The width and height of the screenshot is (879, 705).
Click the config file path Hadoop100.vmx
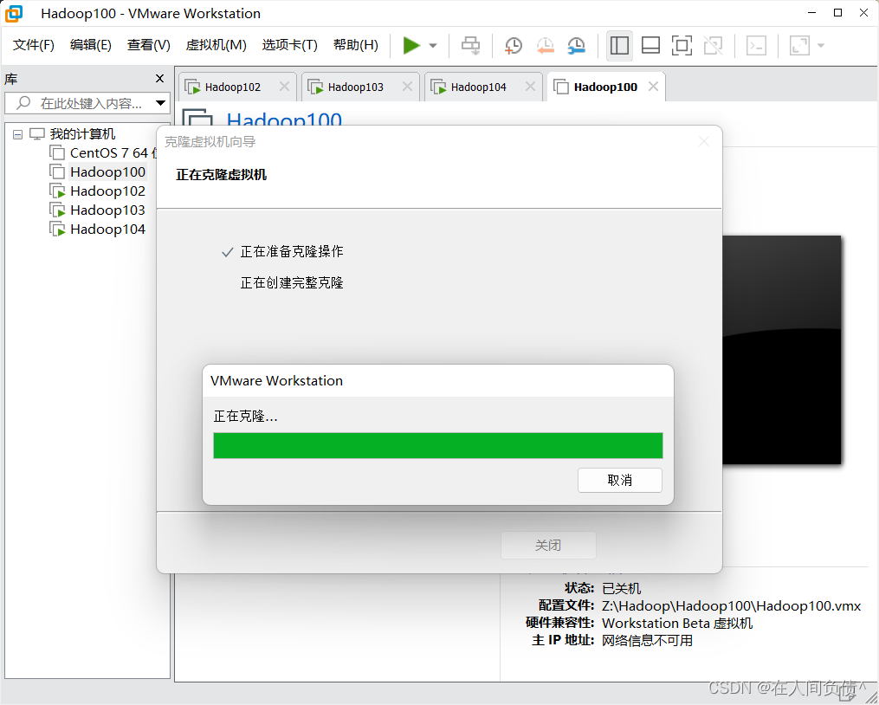coord(731,605)
